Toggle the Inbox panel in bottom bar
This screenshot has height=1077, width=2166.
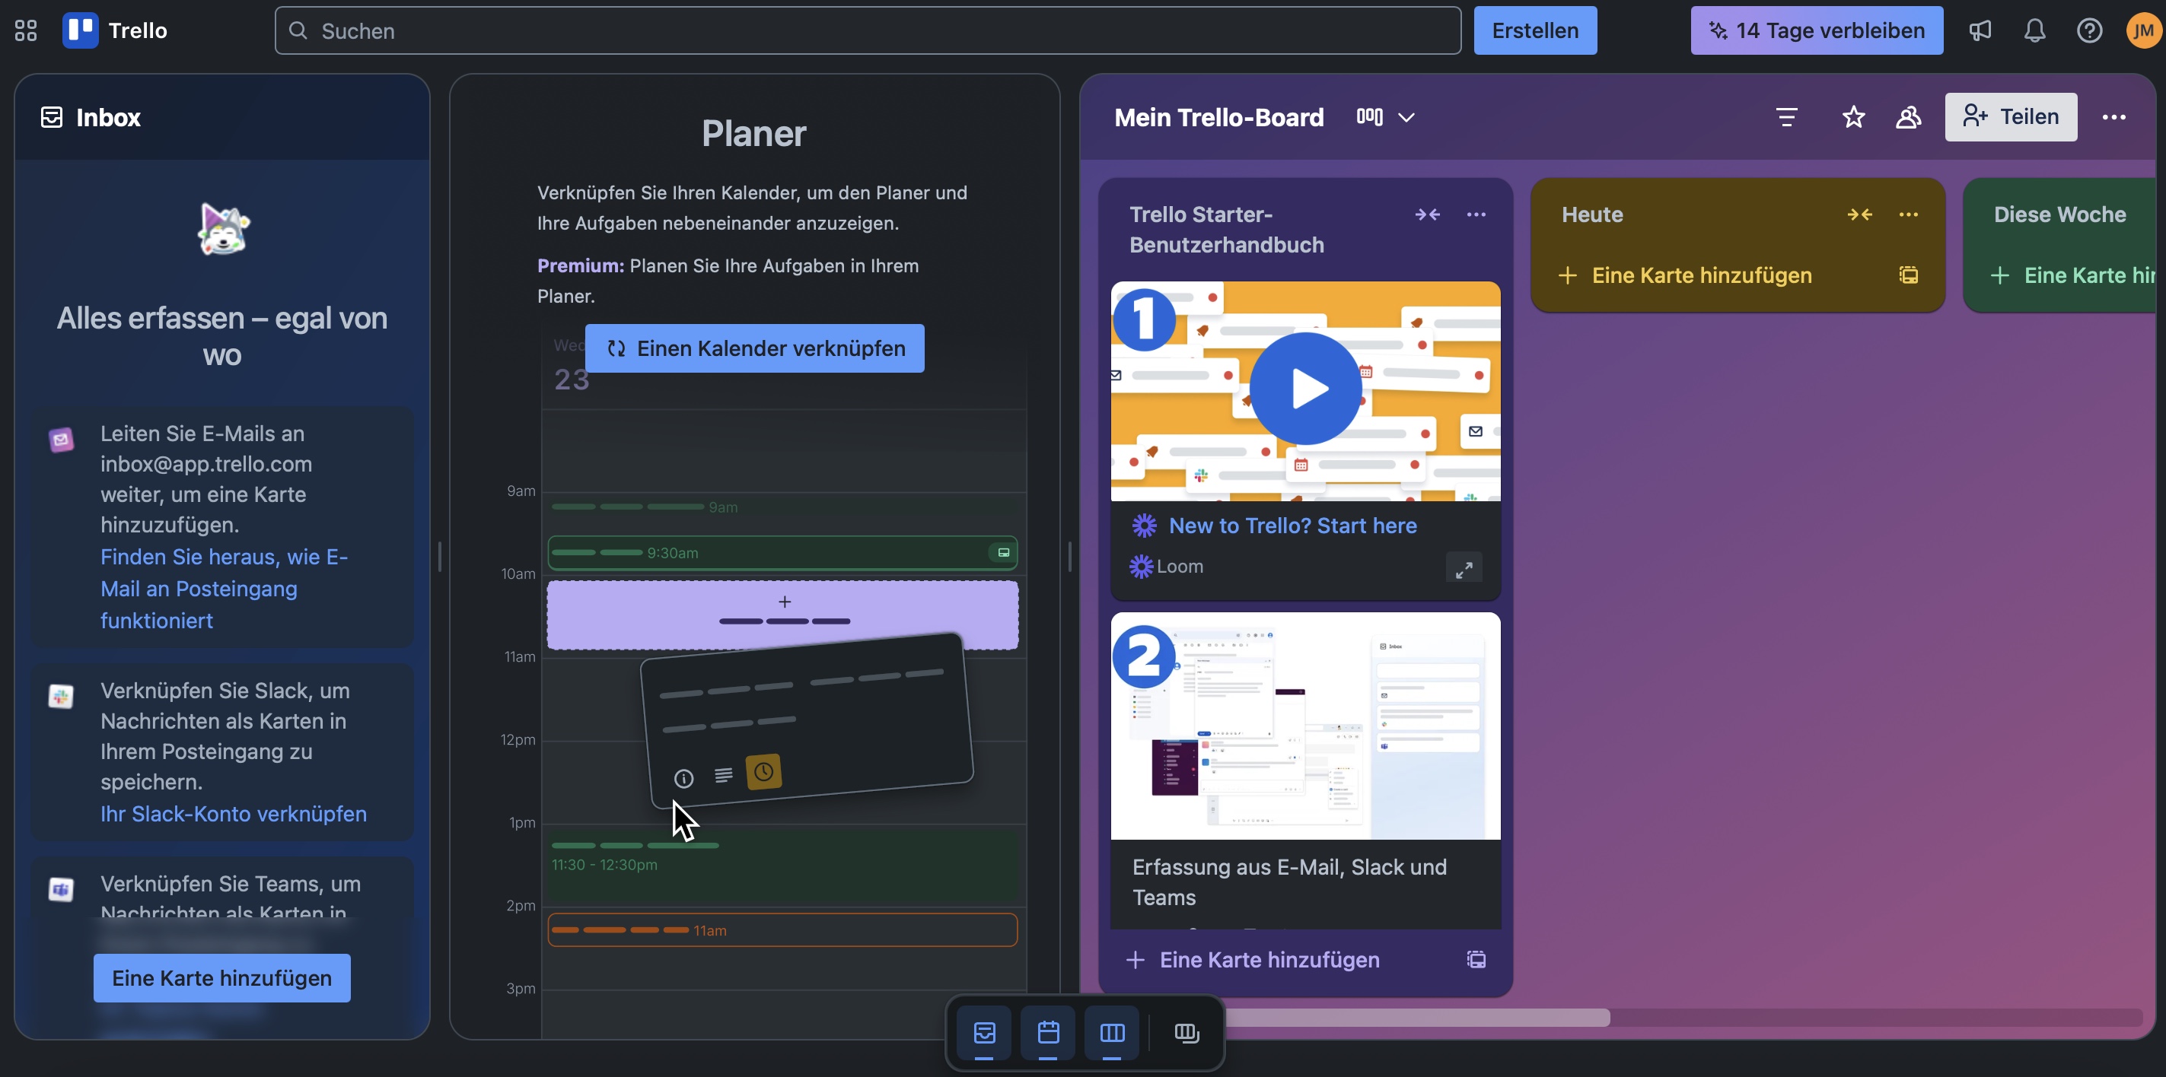pos(984,1032)
